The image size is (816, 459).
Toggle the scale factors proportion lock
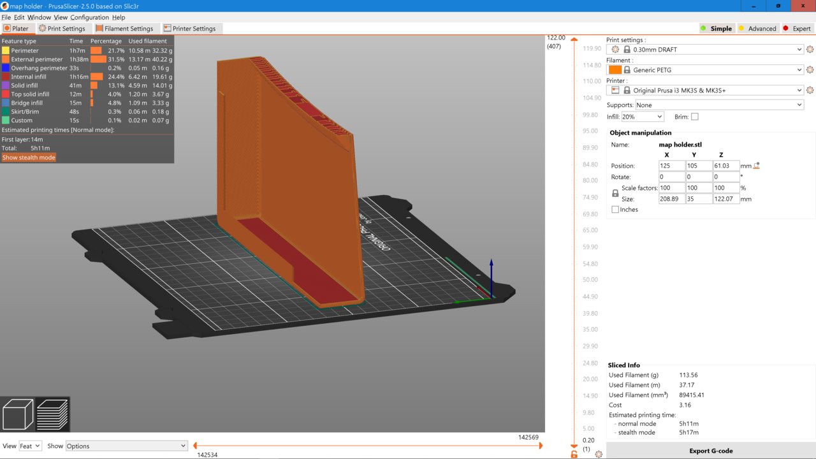(x=615, y=193)
